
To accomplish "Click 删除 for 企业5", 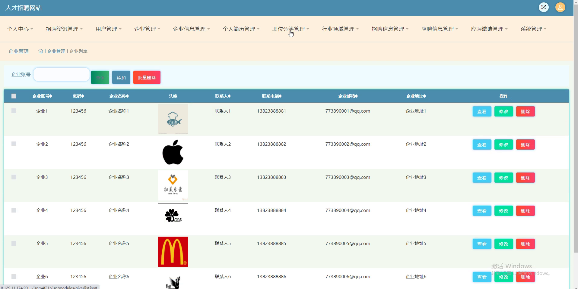I will tap(525, 244).
